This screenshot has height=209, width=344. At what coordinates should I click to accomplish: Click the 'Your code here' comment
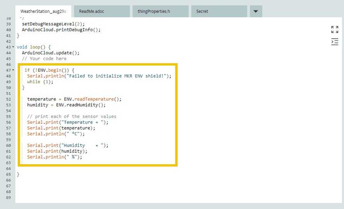click(44, 59)
